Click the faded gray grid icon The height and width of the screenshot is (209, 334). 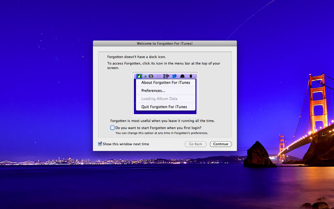tap(159, 76)
